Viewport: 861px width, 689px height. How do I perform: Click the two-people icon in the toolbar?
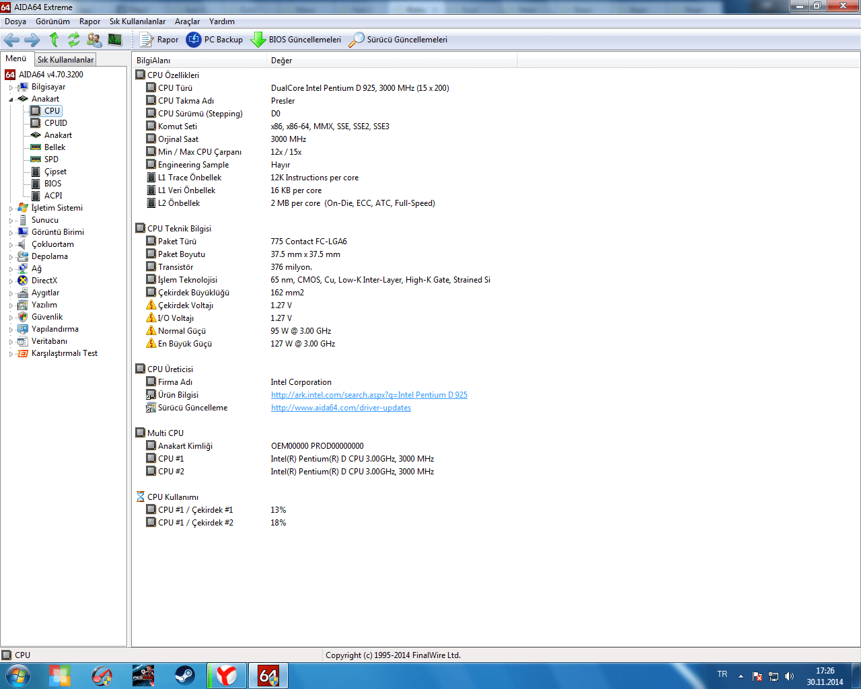(94, 40)
